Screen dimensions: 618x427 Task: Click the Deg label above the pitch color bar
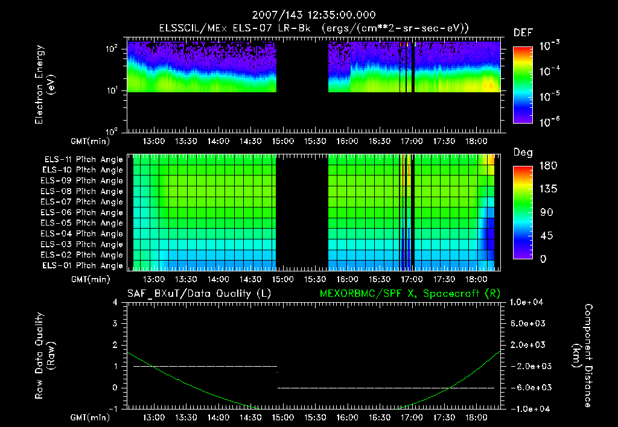523,153
